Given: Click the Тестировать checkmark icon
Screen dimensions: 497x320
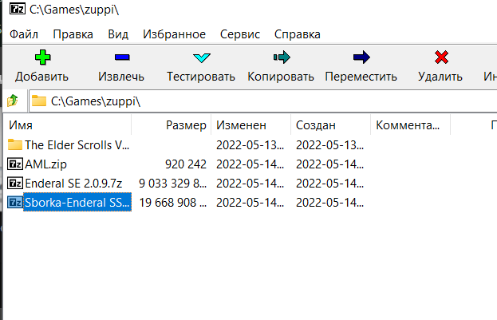Looking at the screenshot, I should point(202,57).
